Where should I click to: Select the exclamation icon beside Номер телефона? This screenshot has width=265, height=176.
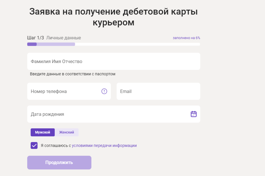tap(104, 91)
